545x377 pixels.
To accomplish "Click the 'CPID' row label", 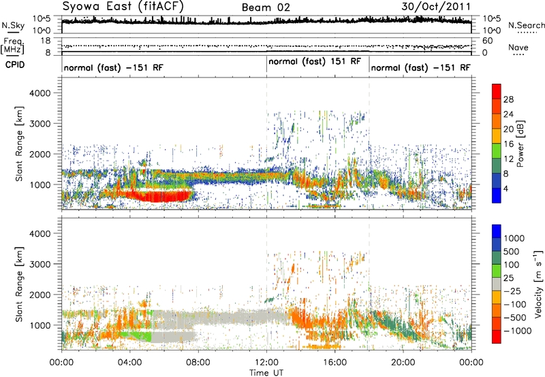I will (x=15, y=65).
